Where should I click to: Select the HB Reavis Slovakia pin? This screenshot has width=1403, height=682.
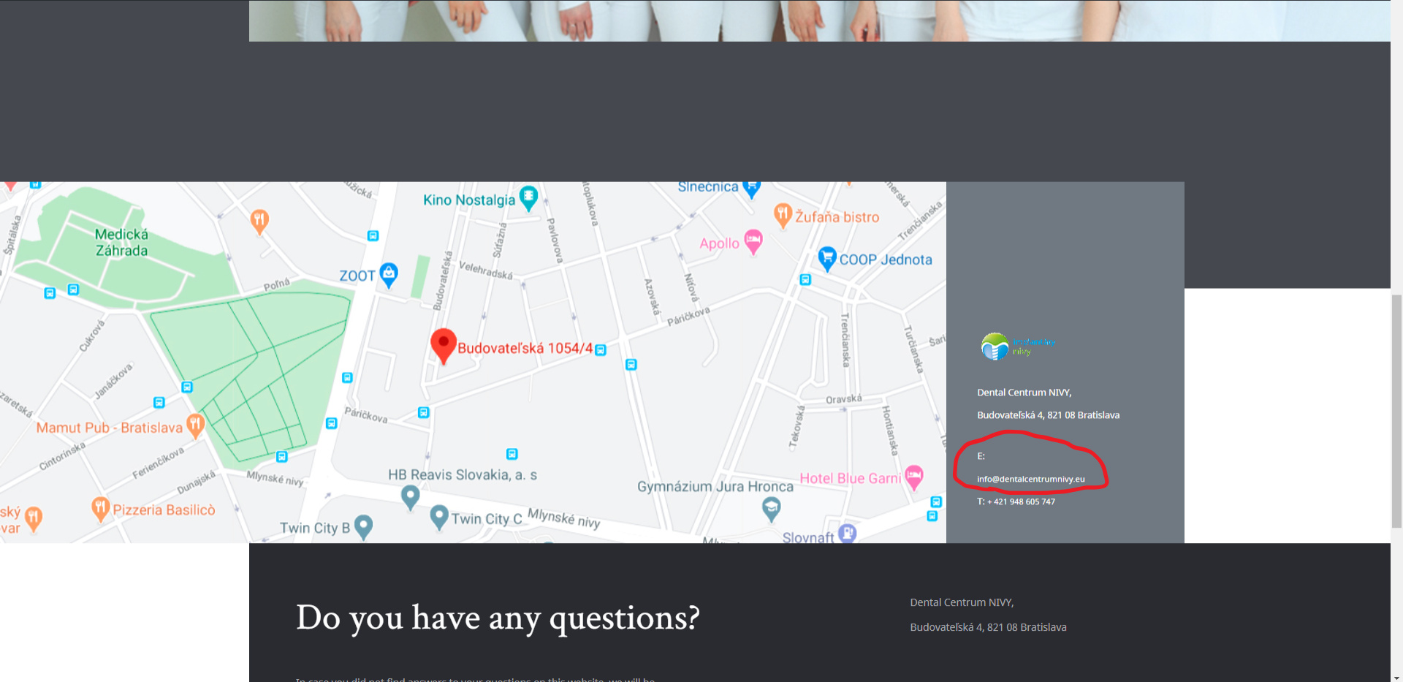click(x=411, y=498)
